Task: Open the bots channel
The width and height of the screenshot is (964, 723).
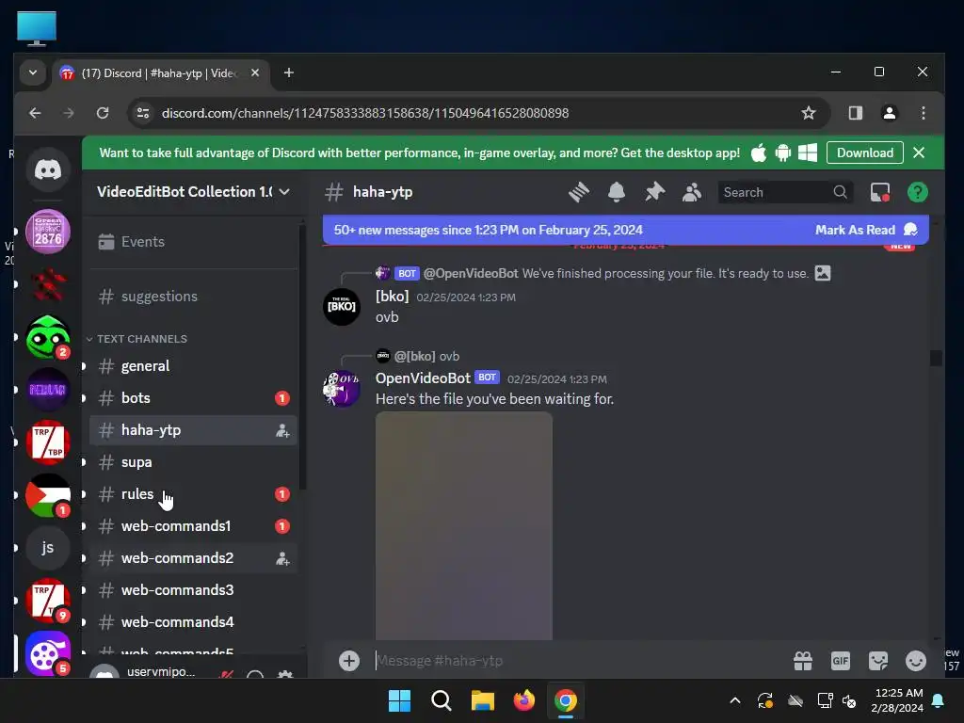Action: click(x=193, y=398)
